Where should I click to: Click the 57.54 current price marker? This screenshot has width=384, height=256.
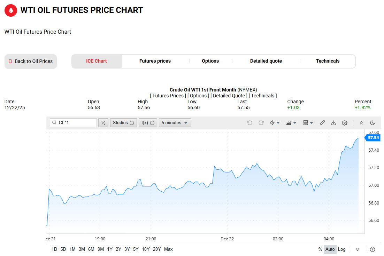point(373,138)
